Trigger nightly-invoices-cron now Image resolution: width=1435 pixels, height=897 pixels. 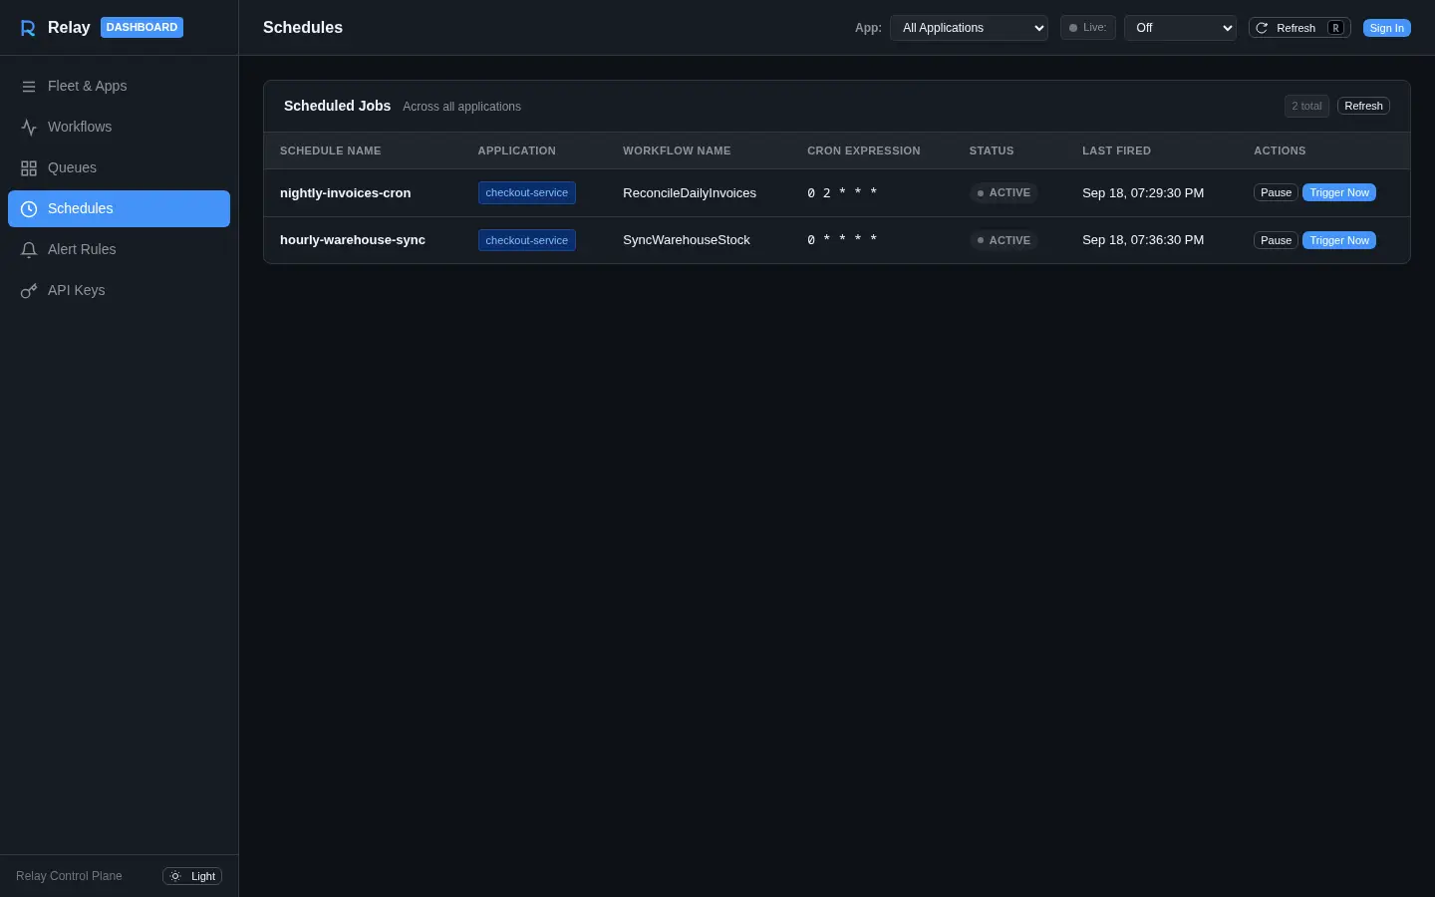1339,192
